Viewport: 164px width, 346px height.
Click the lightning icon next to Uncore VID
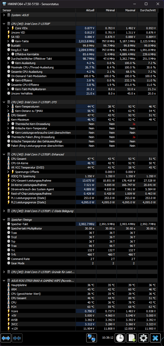pyautogui.click(x=9, y=33)
